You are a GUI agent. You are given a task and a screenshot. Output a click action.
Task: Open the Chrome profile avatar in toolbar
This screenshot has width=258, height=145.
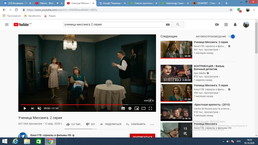coord(248,10)
